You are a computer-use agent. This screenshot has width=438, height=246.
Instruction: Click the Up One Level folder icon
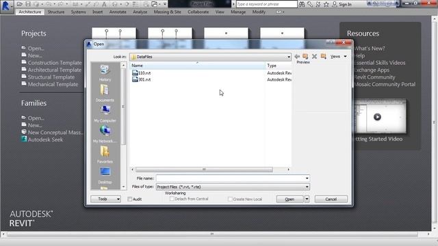(x=305, y=57)
